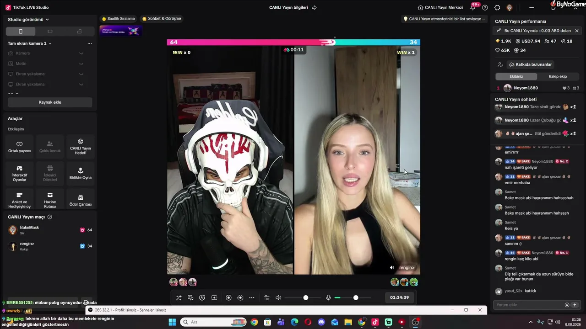Open the AI tools icon
The image size is (586, 329).
point(202,297)
